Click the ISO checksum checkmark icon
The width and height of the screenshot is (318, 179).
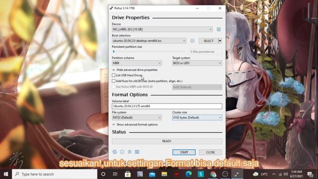pos(192,41)
